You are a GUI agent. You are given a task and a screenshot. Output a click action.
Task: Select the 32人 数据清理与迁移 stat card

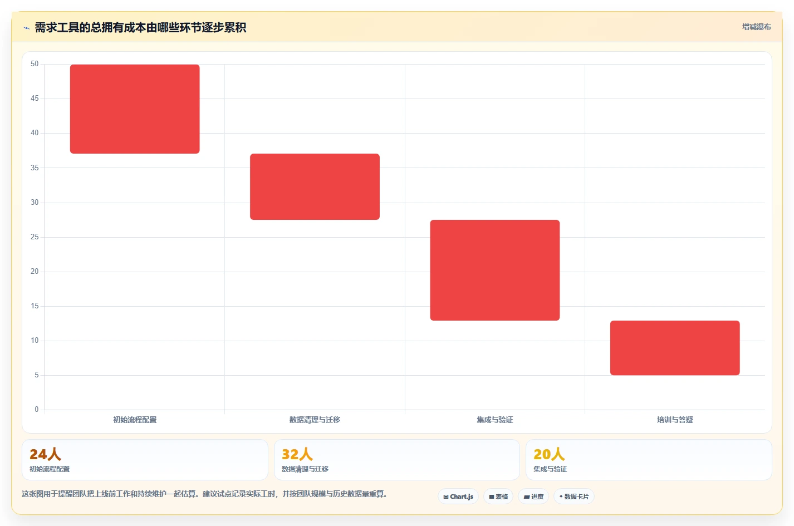tap(397, 460)
